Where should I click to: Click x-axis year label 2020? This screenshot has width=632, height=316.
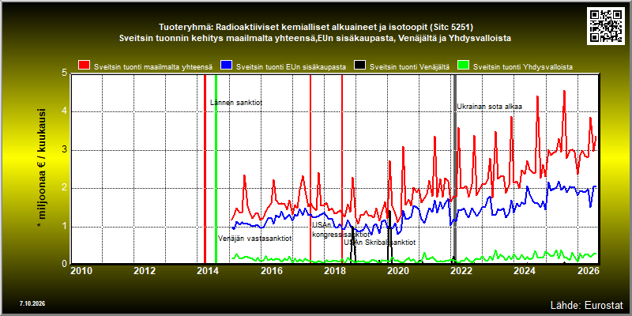point(398,270)
